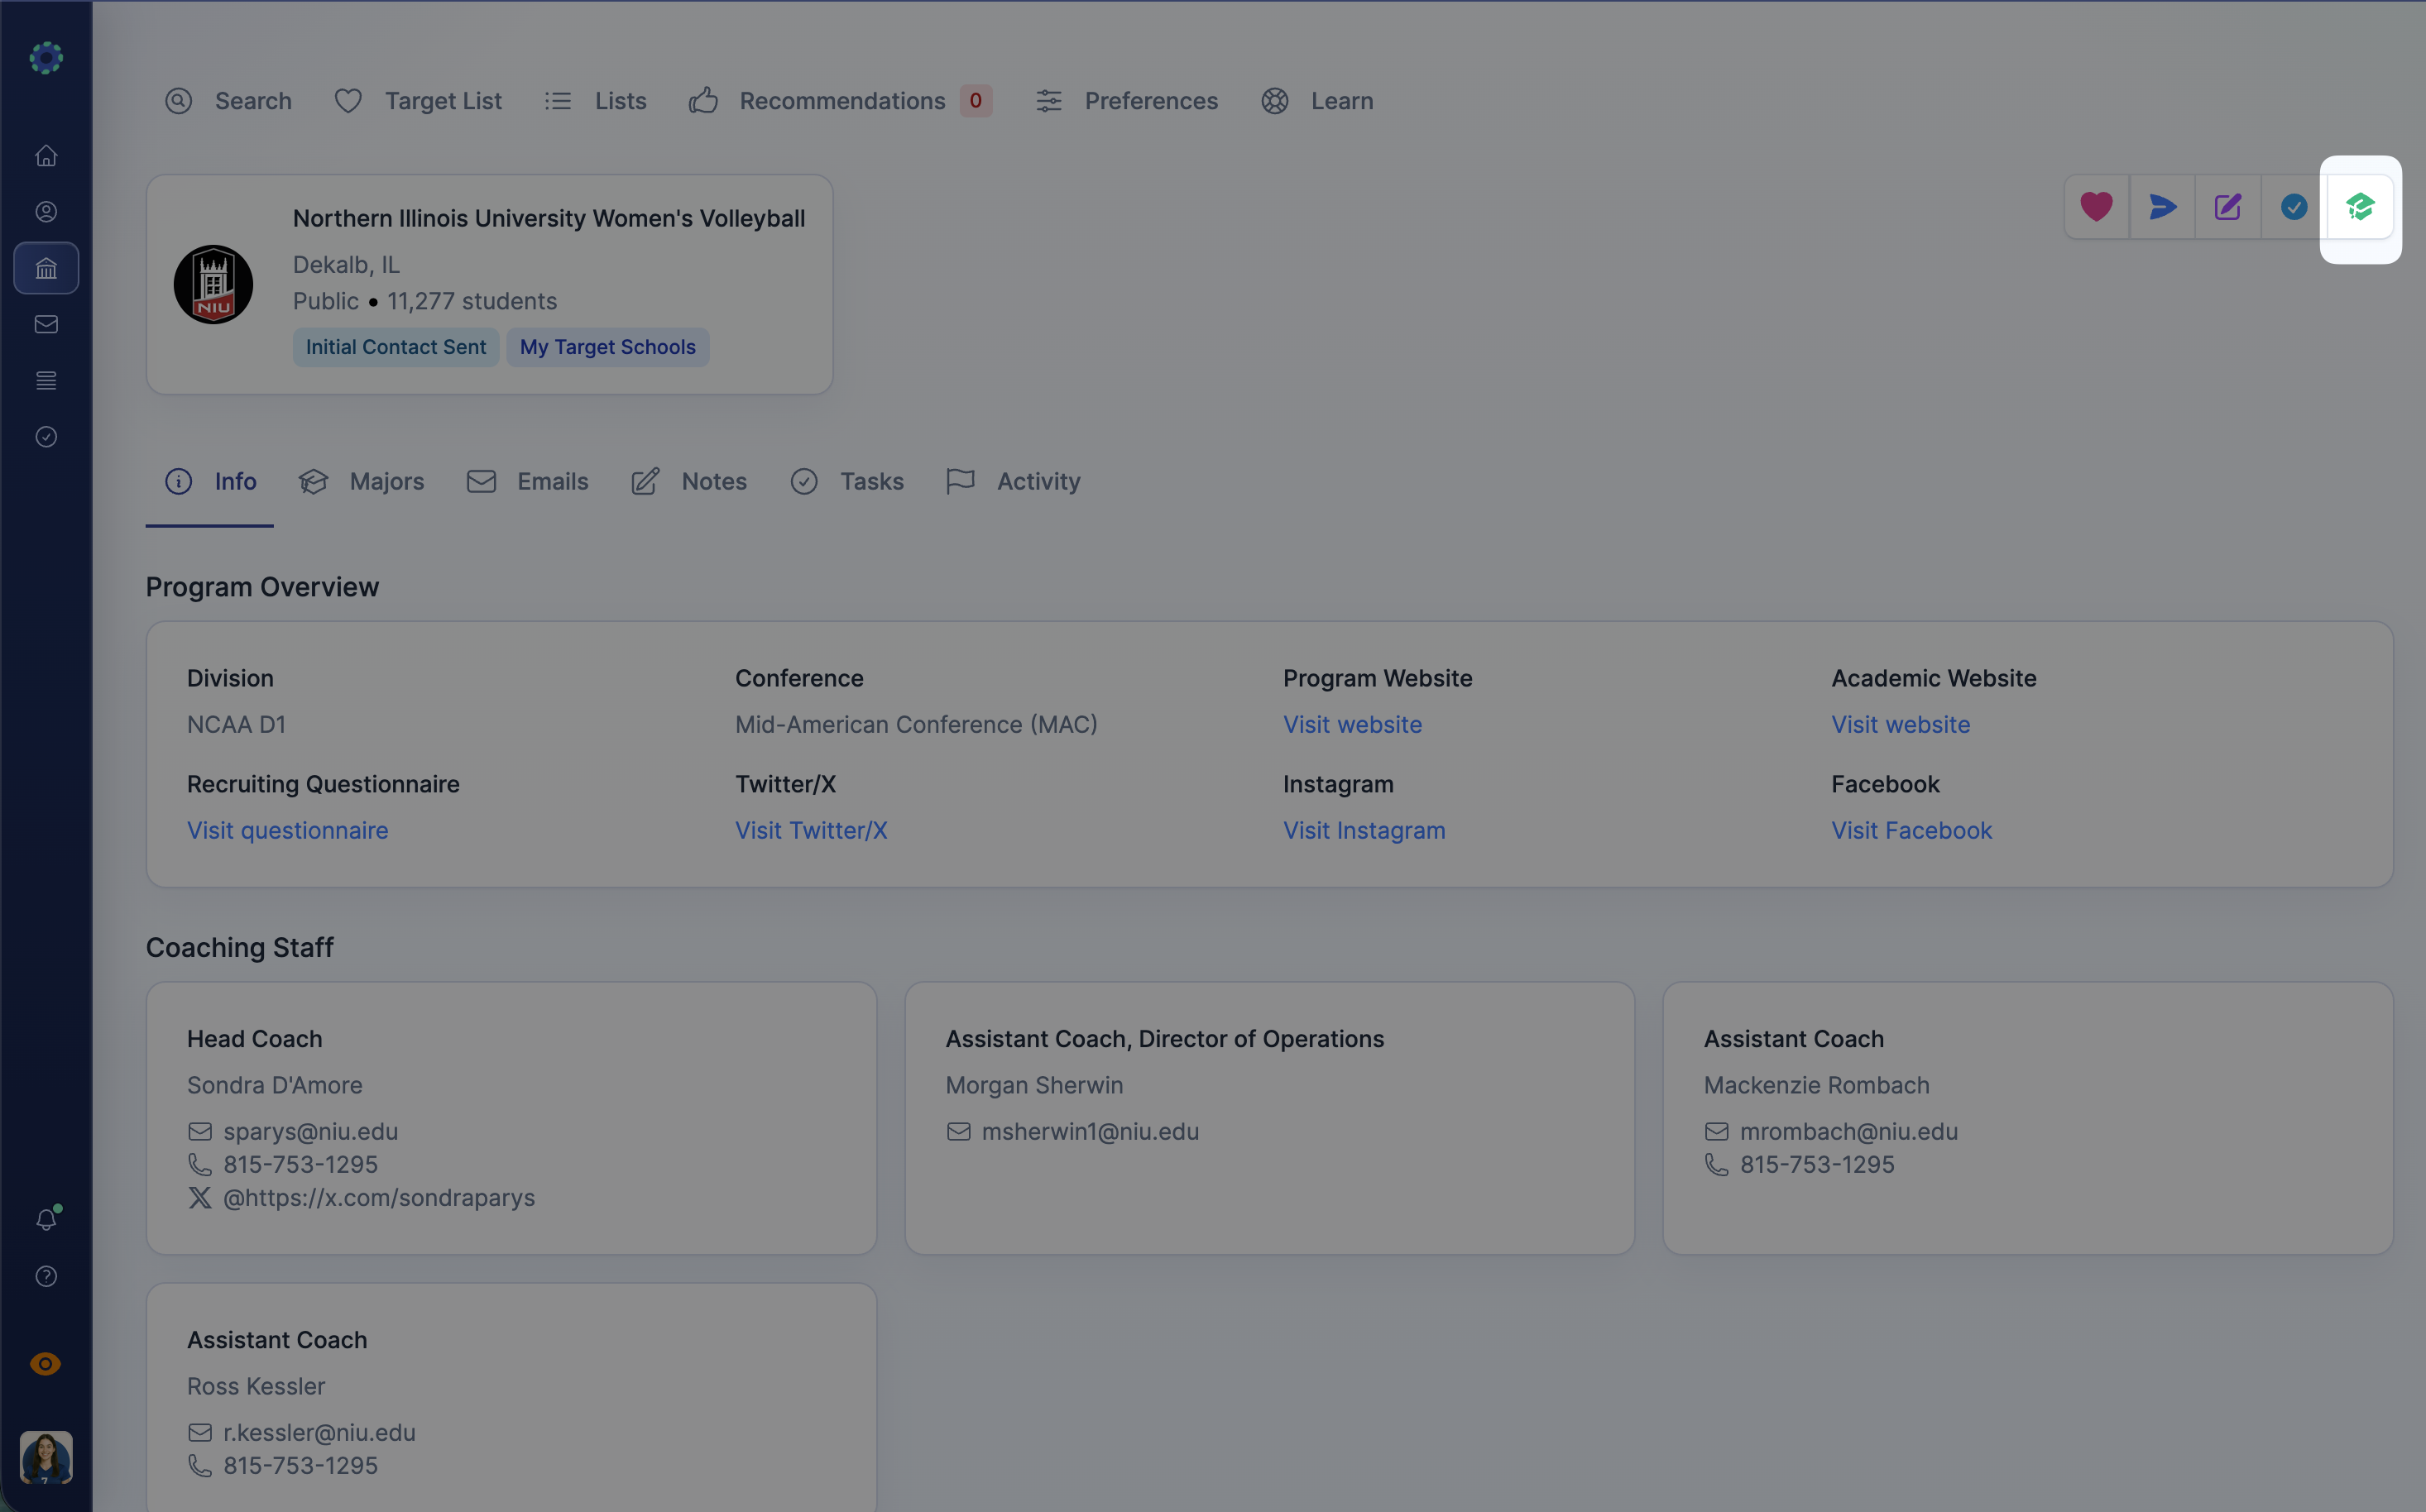
Task: Select the schools building icon in sidebar
Action: click(46, 268)
